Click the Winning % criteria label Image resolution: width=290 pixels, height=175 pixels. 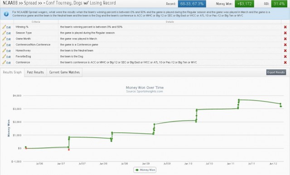(x=22, y=27)
